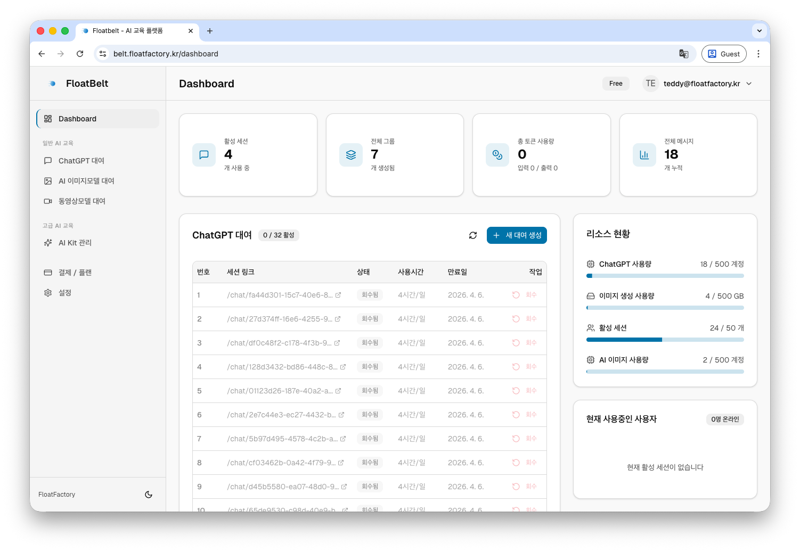Click the 회수 reclaim icon in row 3
800x551 pixels.
(516, 343)
